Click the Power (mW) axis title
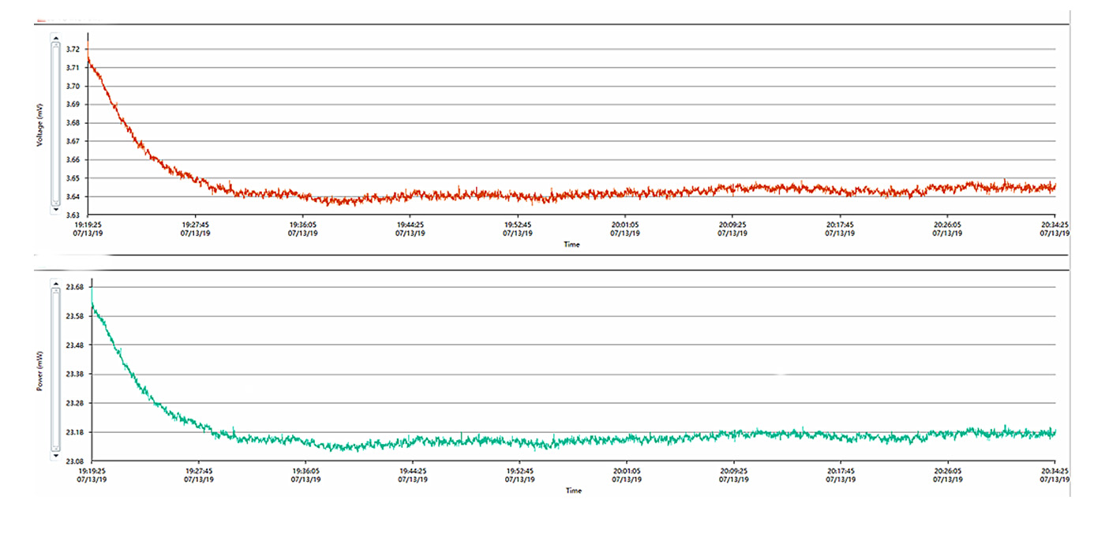Screen dimensions: 1105x552 (x=39, y=371)
